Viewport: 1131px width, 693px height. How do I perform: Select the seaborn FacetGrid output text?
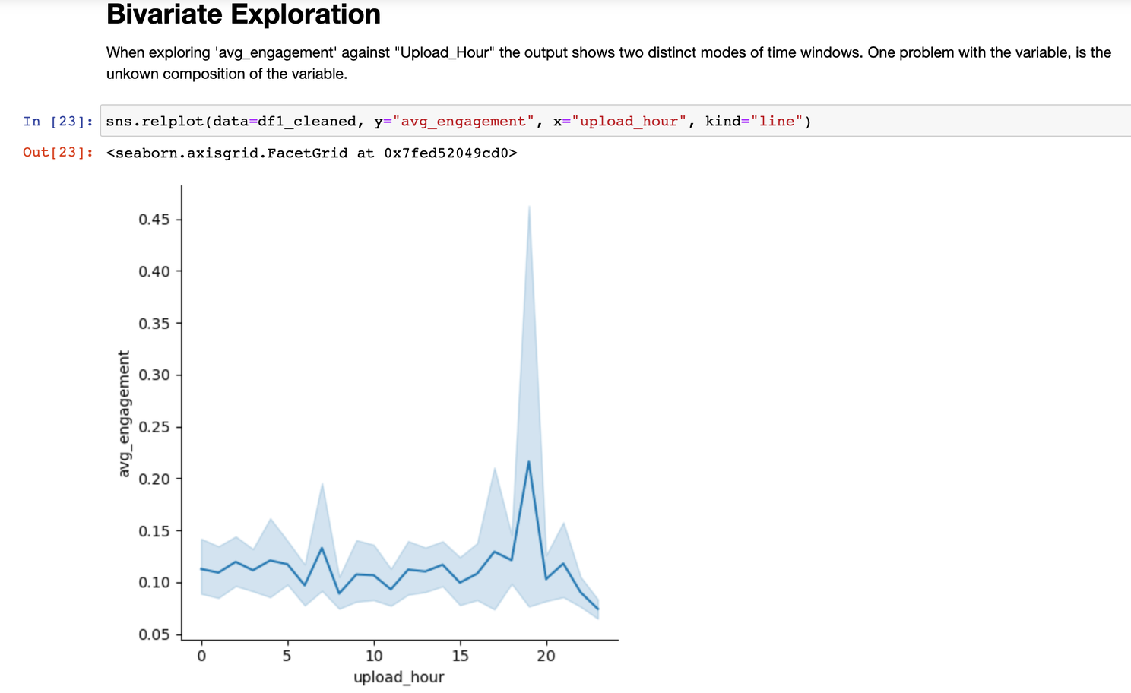pyautogui.click(x=312, y=153)
